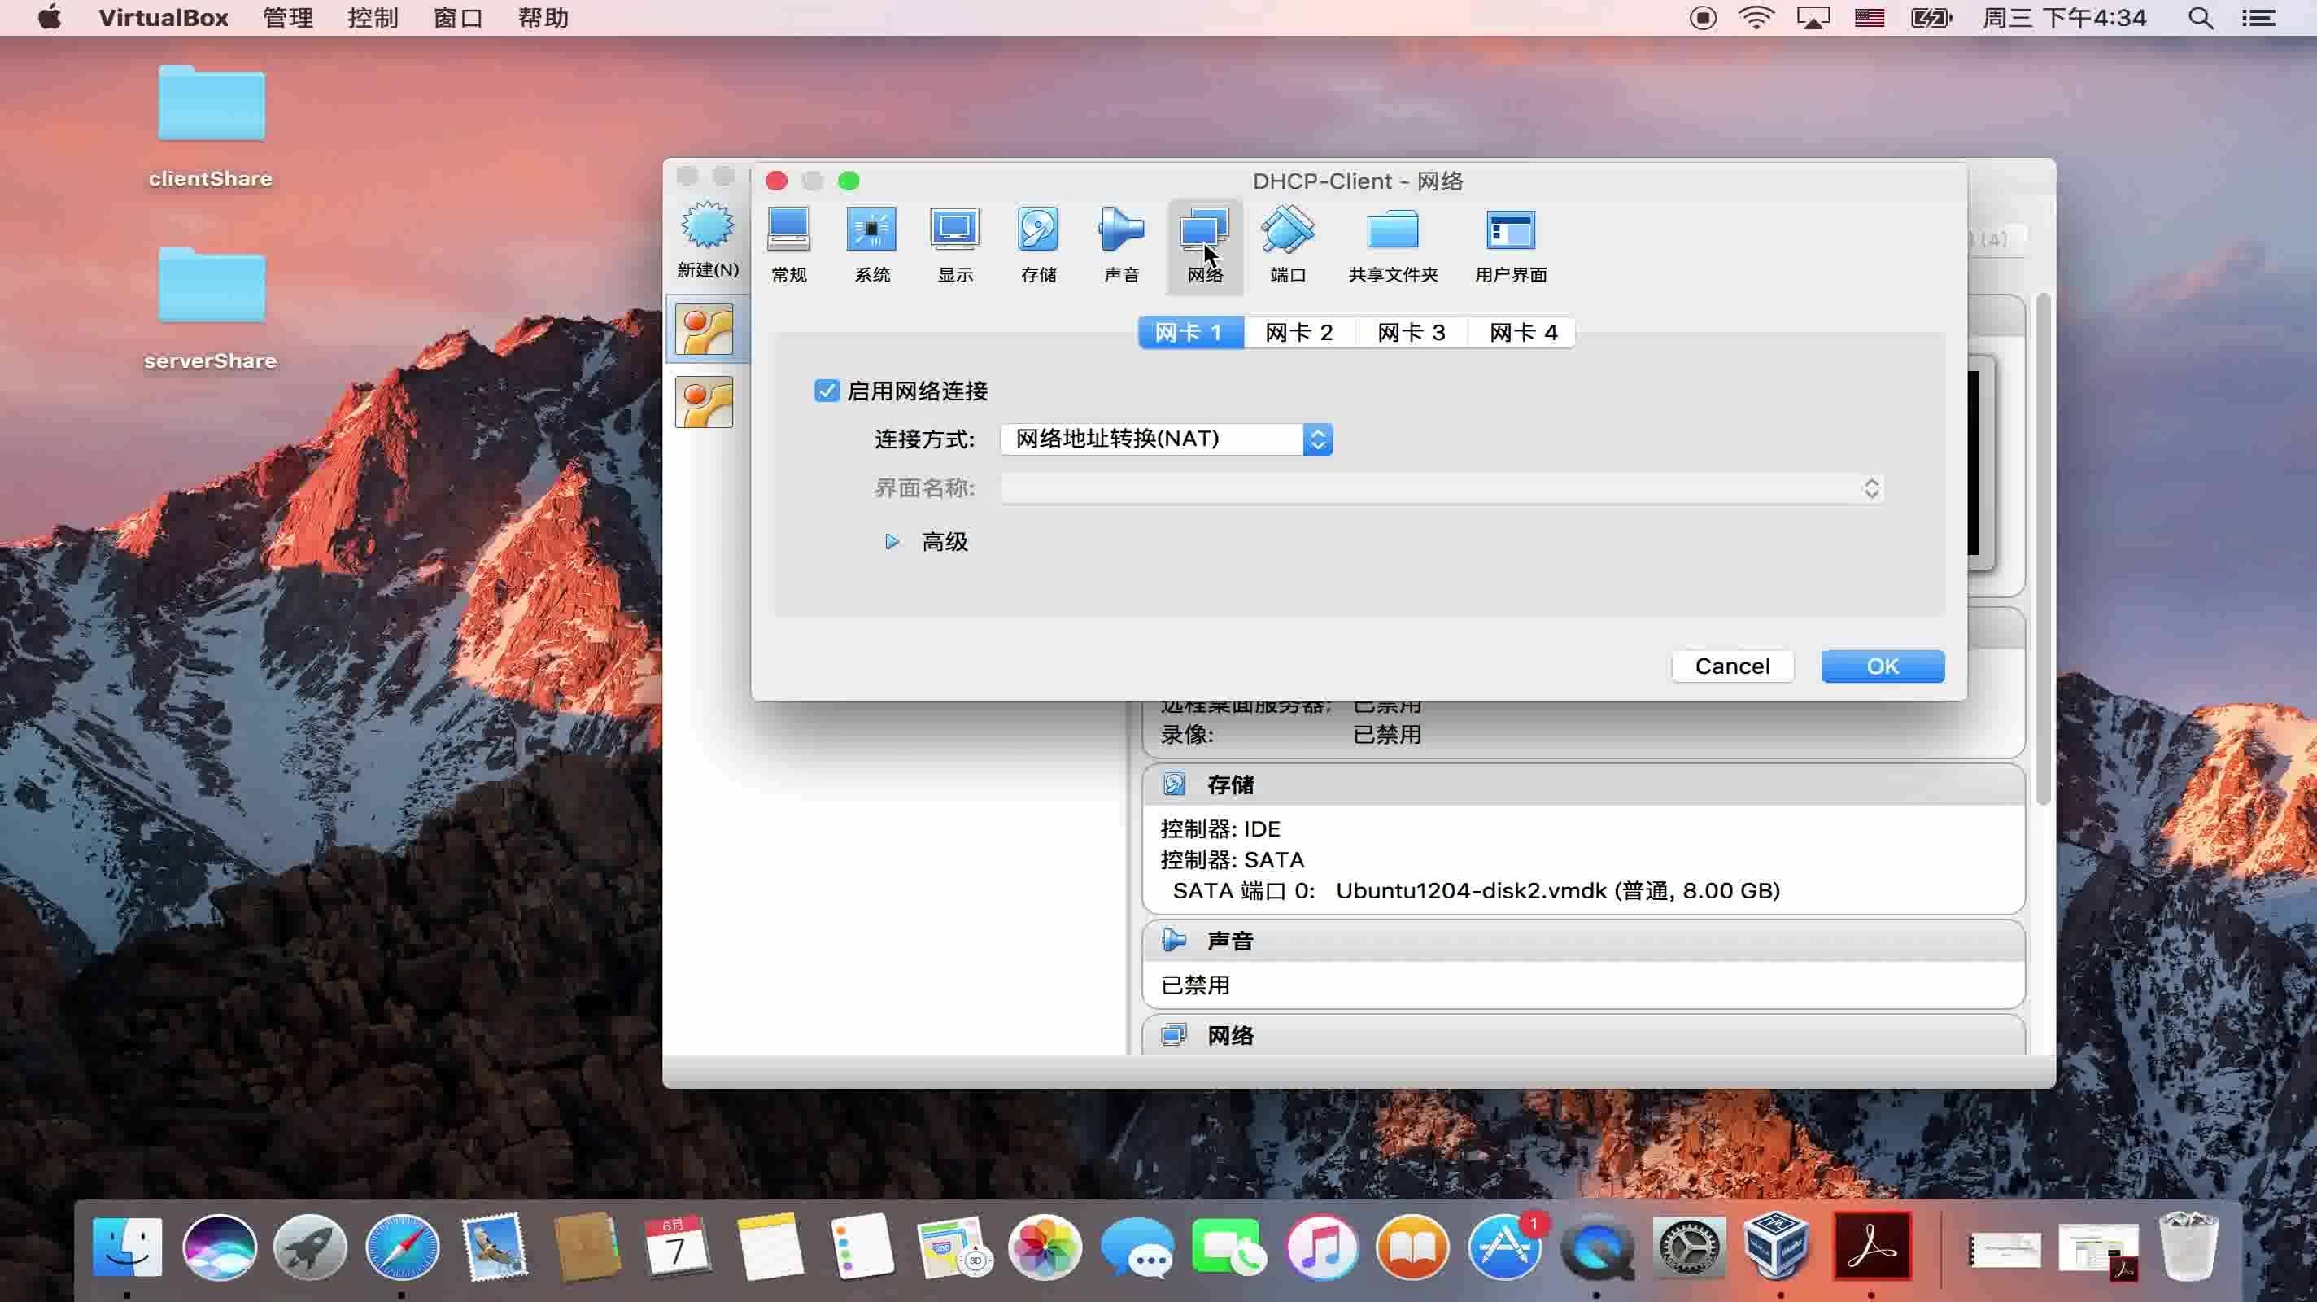Open the 声音 (Audio) settings section

(1122, 245)
